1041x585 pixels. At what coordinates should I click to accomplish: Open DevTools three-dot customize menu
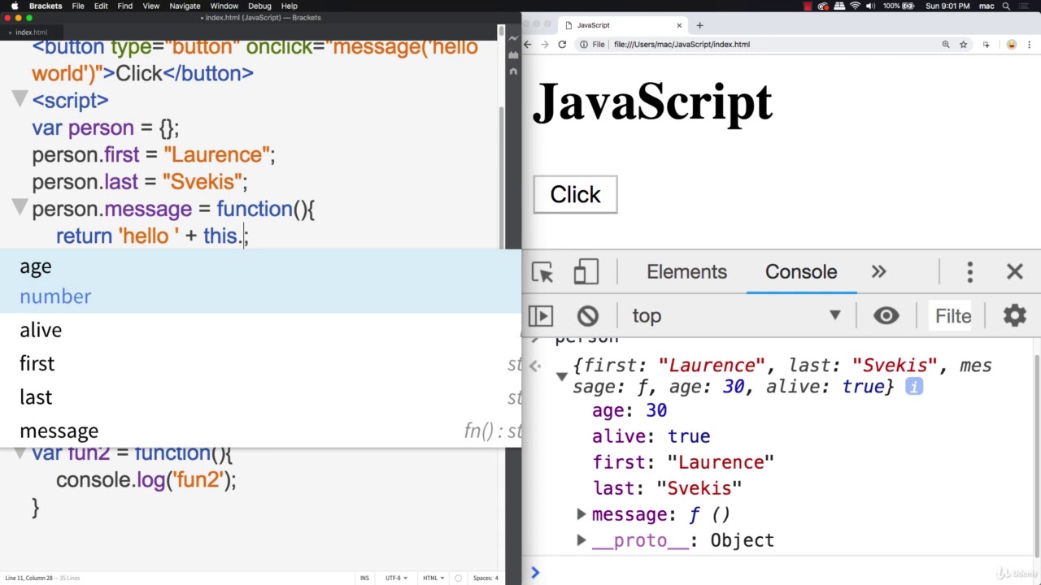(969, 272)
